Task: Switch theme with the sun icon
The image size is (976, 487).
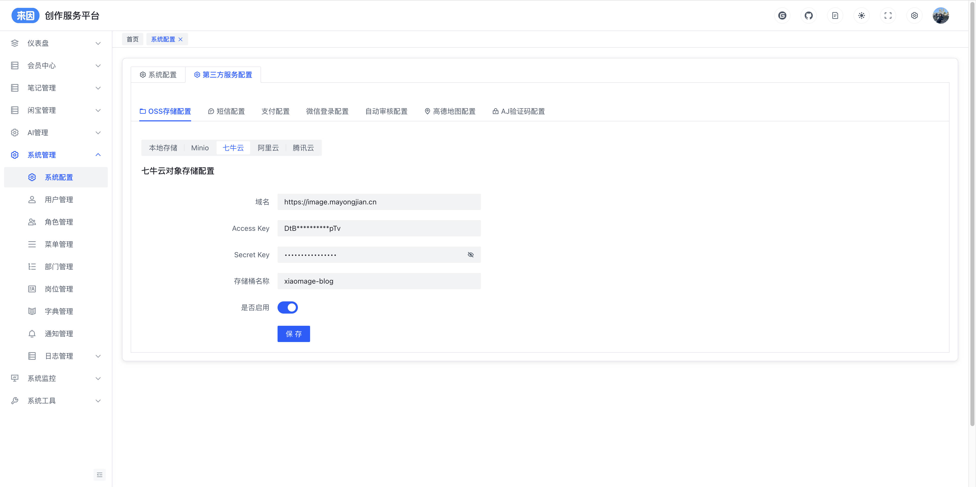Action: click(862, 15)
